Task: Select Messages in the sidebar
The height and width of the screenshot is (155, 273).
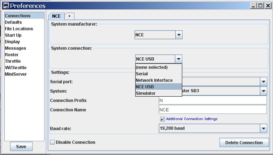Action: click(24, 48)
